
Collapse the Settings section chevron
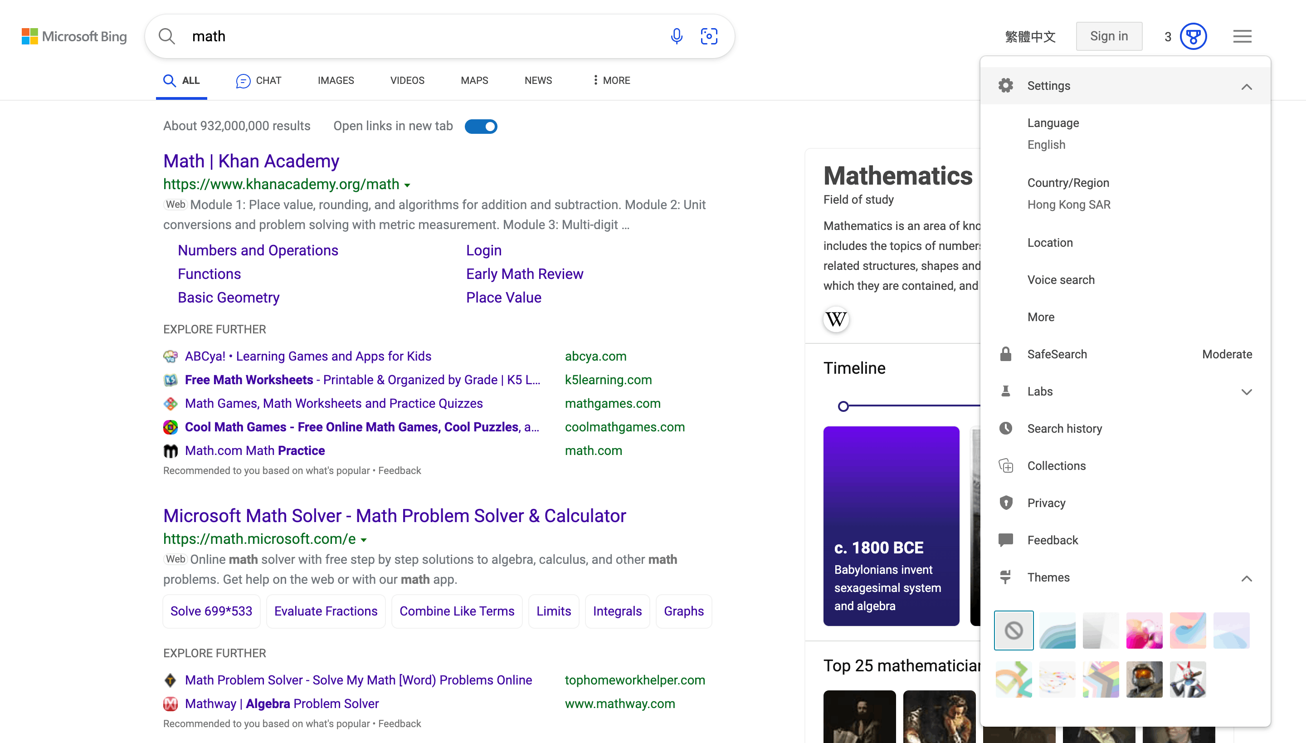[1246, 86]
